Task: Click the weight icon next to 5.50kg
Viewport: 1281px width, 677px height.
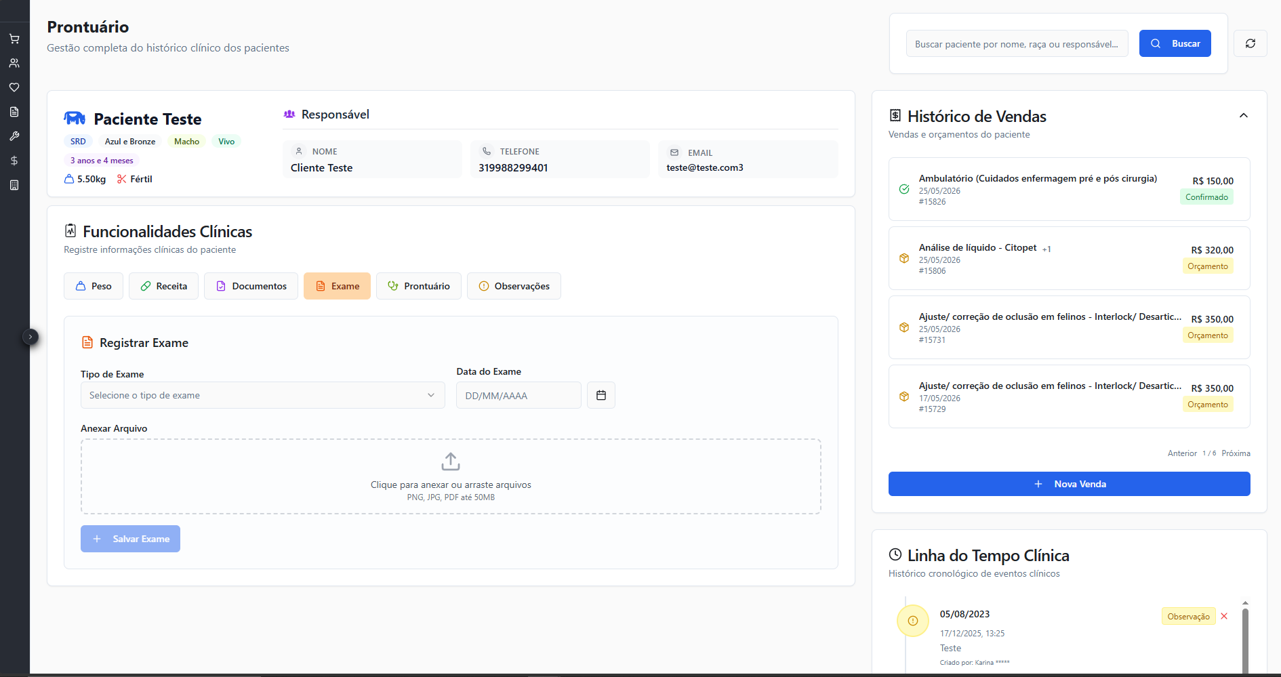Action: 69,179
